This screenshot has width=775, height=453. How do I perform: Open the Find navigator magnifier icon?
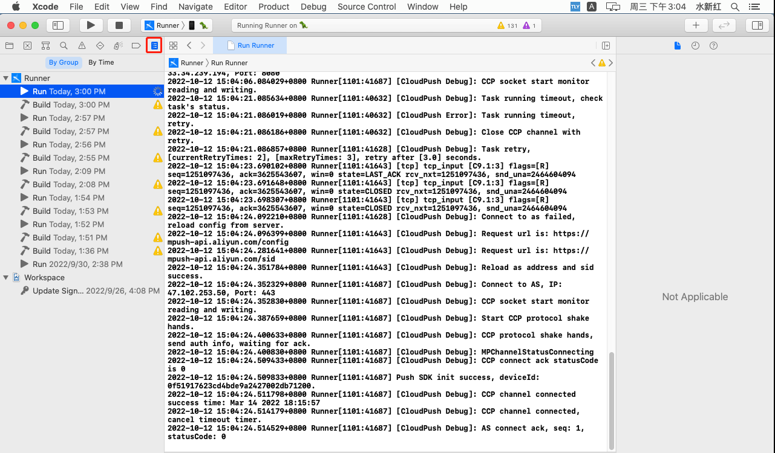pos(64,45)
